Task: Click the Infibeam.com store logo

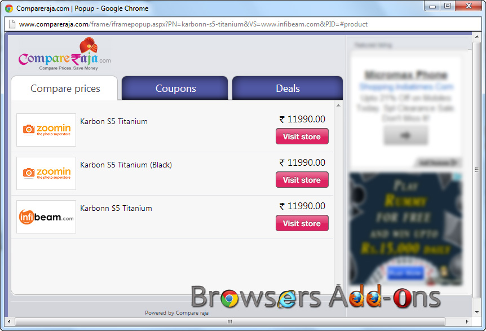Action: click(x=46, y=217)
